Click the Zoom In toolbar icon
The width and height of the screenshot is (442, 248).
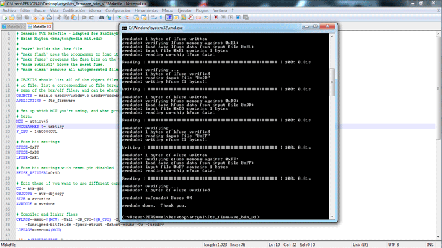pos(119,17)
